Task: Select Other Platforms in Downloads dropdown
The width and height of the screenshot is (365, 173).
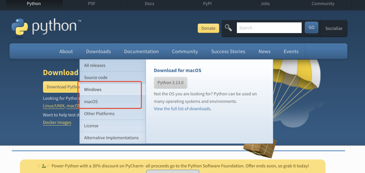Action: [113, 114]
